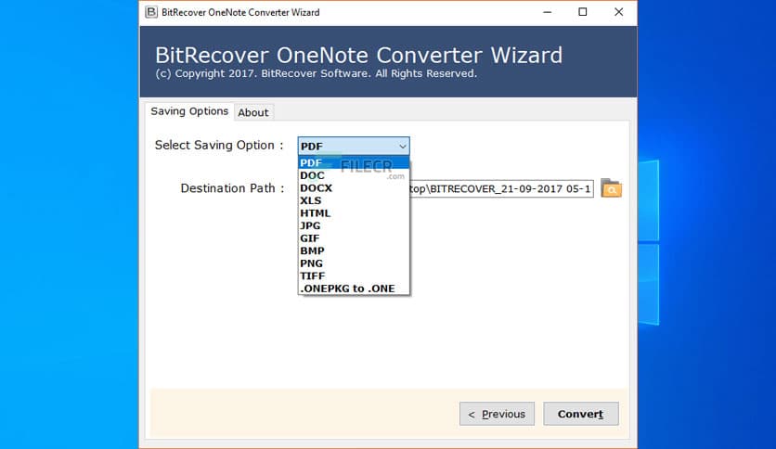776x449 pixels.
Task: Close the OneNote Converter Wizard window
Action: point(618,12)
